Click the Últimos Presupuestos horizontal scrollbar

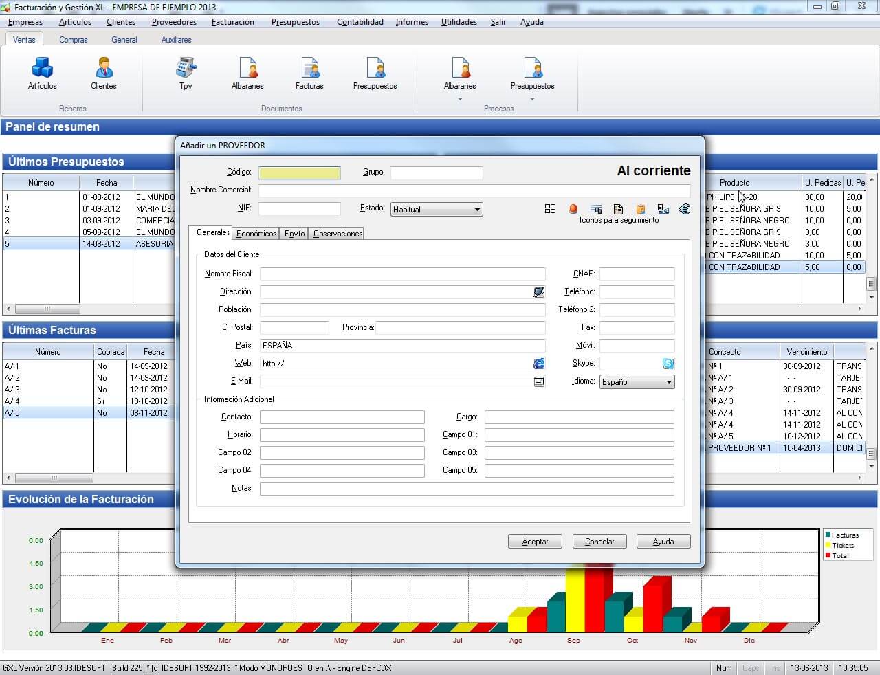89,309
